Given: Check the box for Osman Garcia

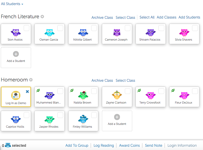Looking at the screenshot, I should [x=60, y=28].
